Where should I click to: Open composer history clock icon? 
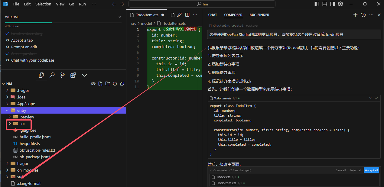(x=363, y=15)
